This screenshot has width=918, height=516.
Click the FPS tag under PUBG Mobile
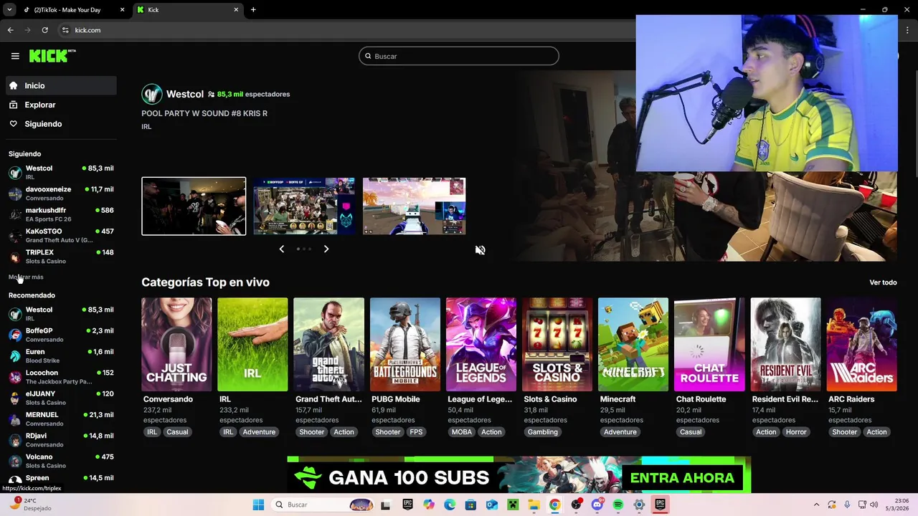pyautogui.click(x=416, y=432)
